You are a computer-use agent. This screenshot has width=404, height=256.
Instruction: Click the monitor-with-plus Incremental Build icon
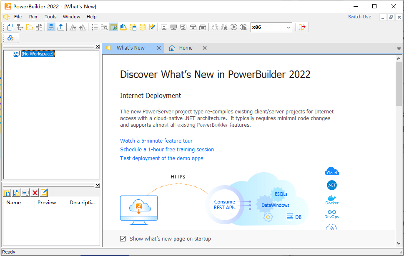[164, 27]
